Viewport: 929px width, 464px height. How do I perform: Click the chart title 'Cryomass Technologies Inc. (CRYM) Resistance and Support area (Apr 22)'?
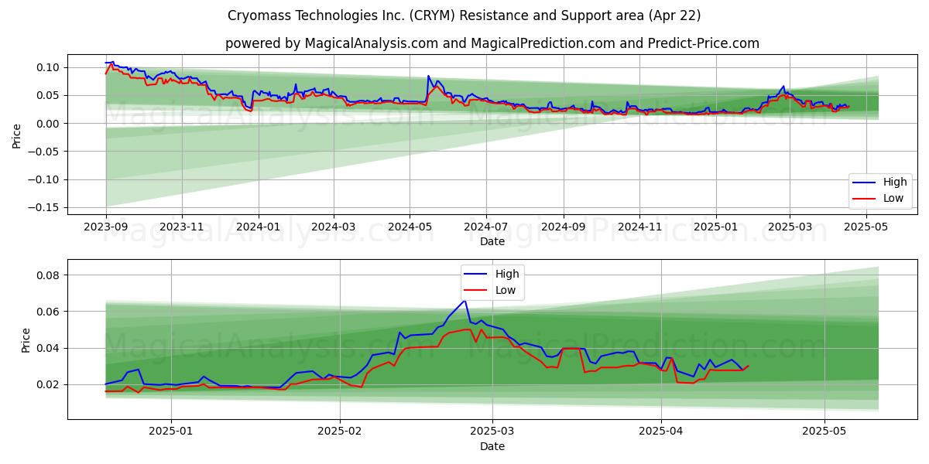(x=464, y=15)
